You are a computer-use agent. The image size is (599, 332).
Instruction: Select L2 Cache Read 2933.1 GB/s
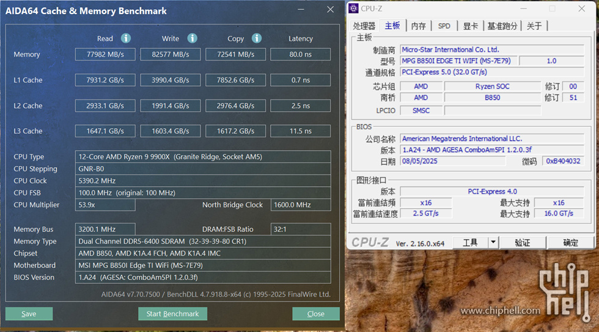coord(105,106)
